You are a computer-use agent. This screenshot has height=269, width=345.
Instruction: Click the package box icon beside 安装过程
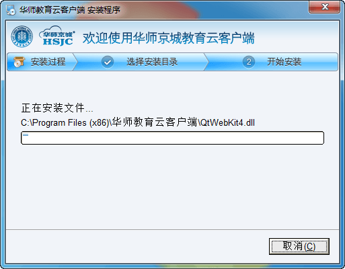(x=19, y=62)
